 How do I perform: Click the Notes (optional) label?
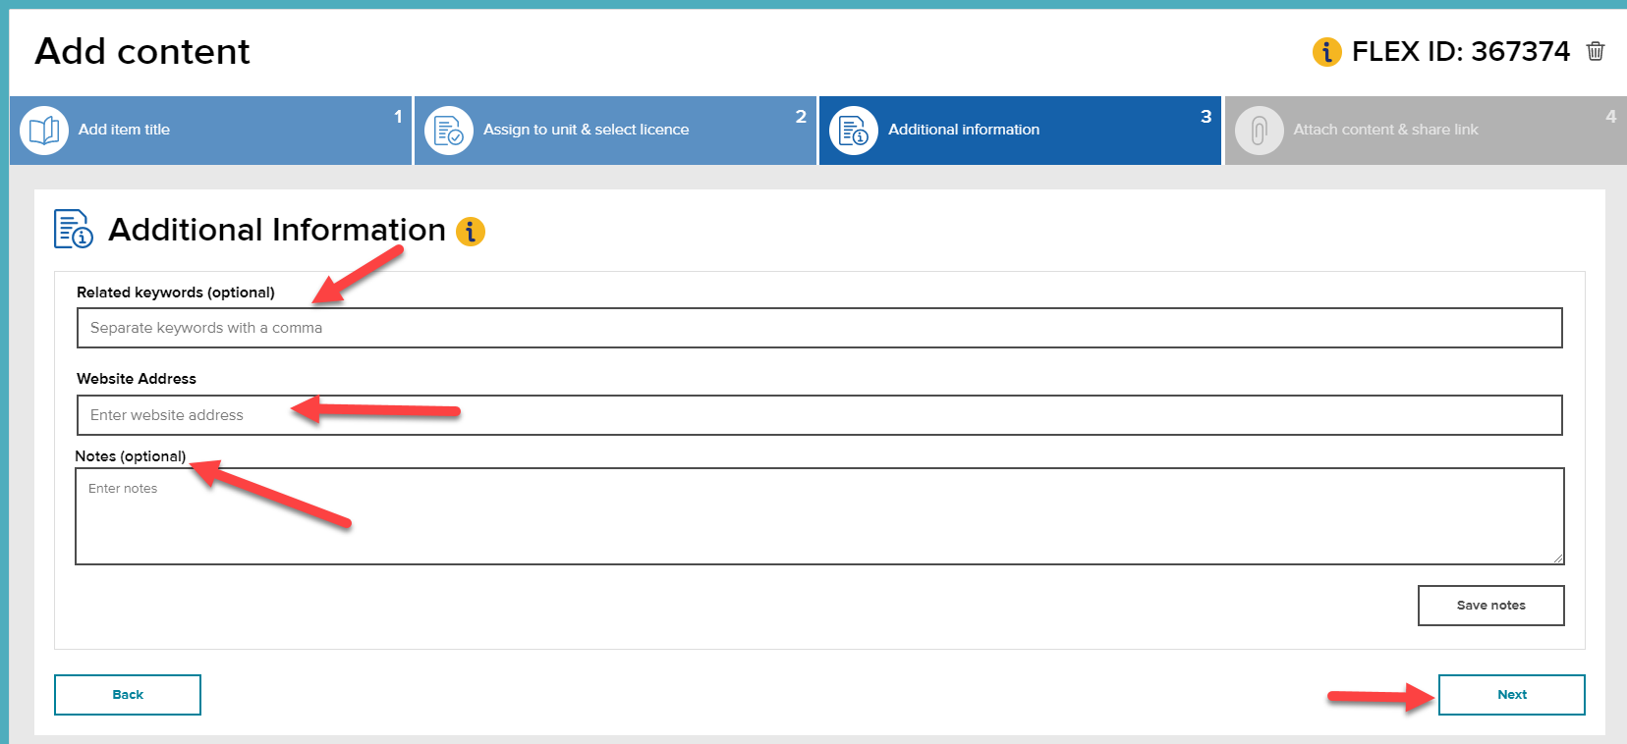click(x=131, y=456)
